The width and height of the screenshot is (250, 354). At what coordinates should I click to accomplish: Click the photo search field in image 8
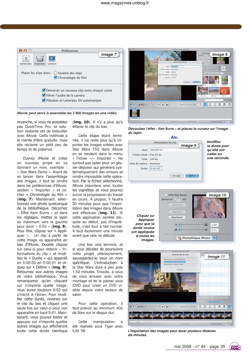click(213, 100)
